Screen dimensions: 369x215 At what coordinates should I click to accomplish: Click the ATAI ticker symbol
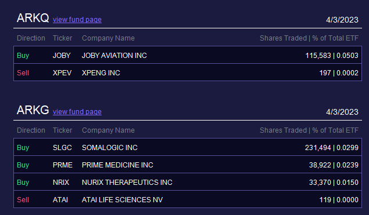60,199
